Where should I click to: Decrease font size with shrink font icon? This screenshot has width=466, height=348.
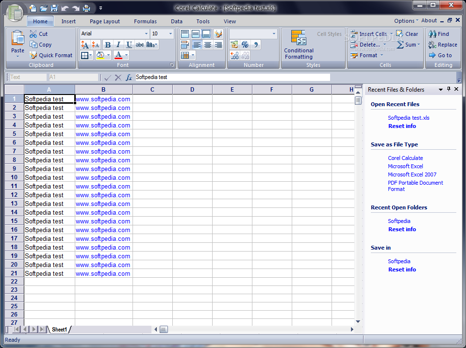click(x=96, y=45)
